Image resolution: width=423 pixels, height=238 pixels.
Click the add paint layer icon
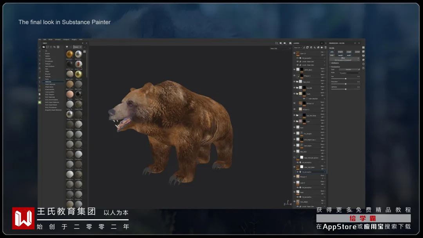311,47
